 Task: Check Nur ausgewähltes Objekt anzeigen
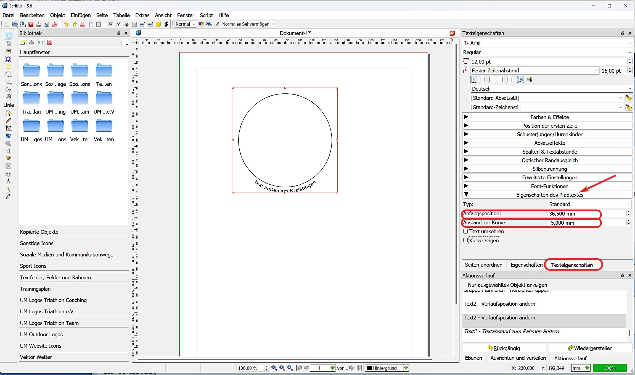[x=464, y=285]
